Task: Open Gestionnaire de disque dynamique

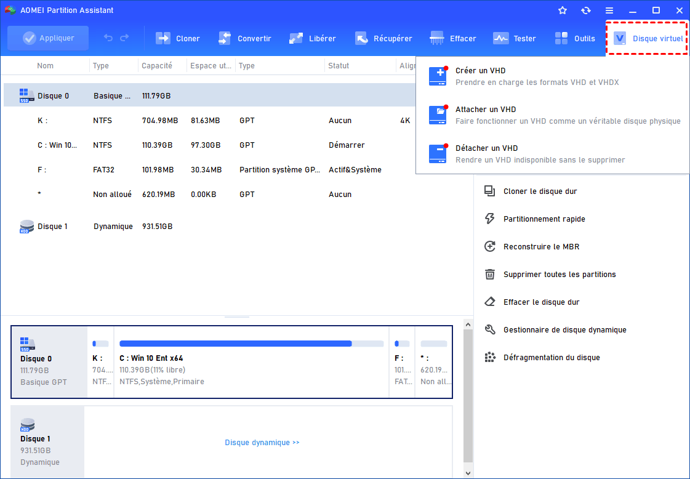Action: (x=564, y=330)
